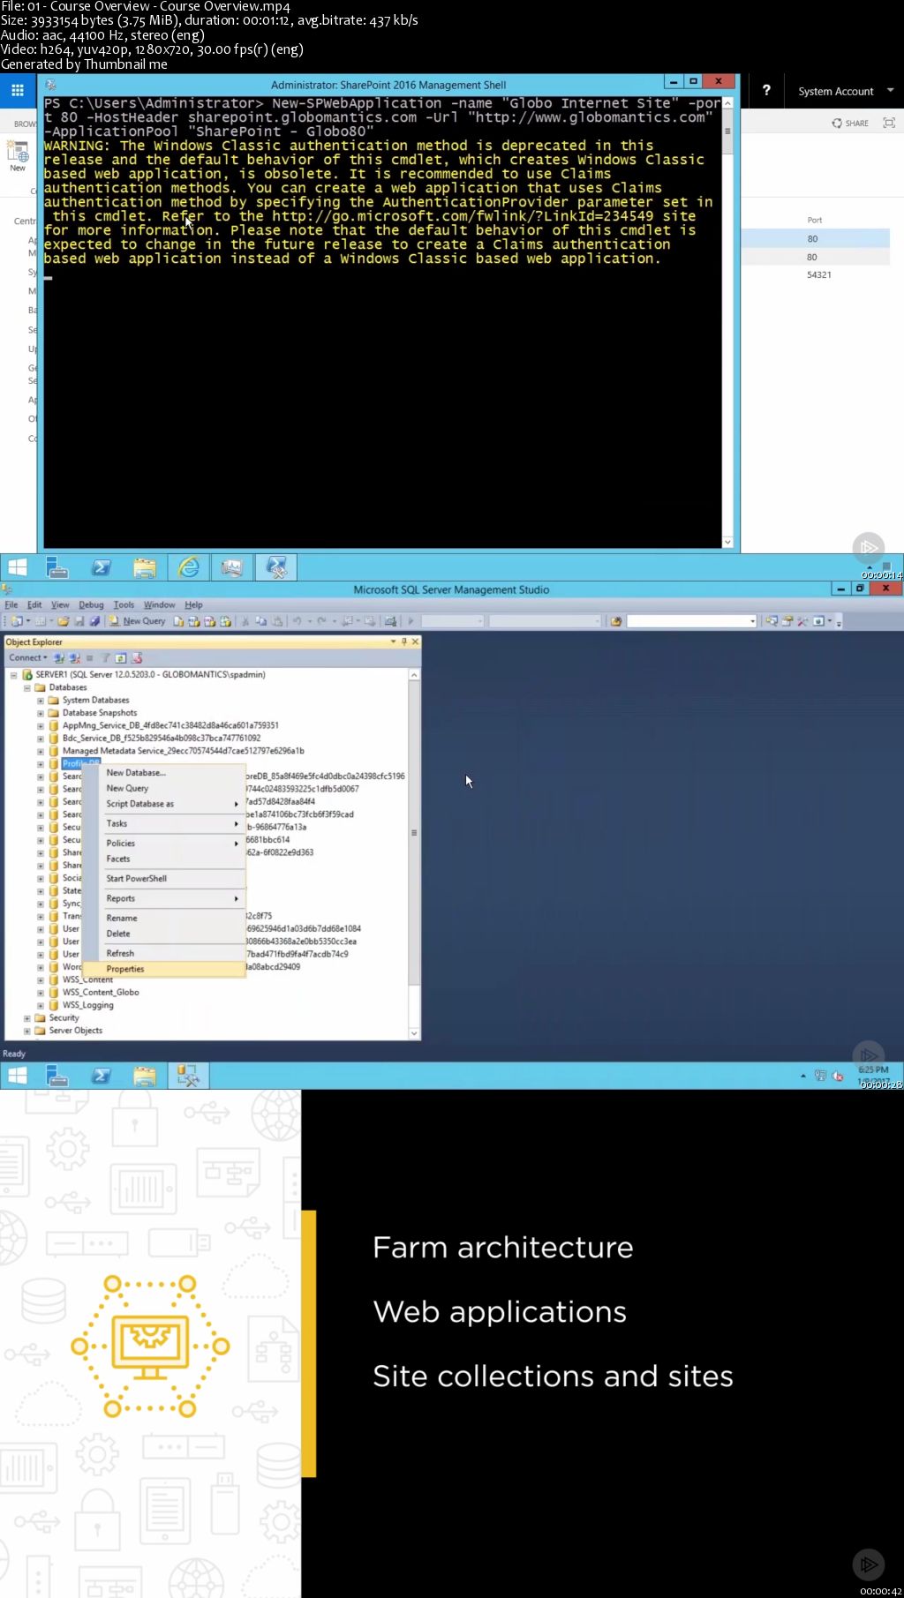Click the SHARE button in SharePoint
904x1598 pixels.
coord(850,124)
